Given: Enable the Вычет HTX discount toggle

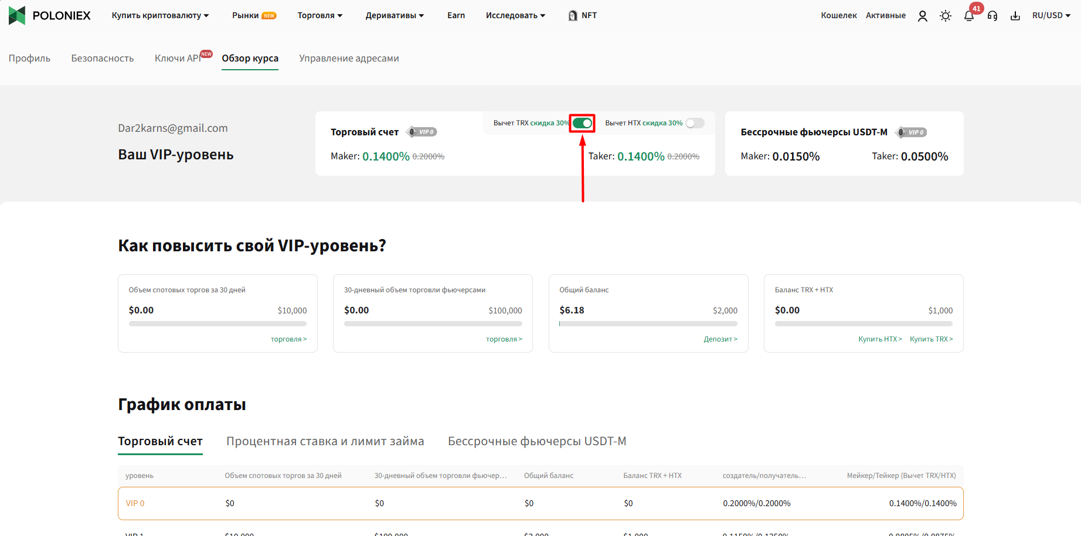Looking at the screenshot, I should 695,123.
